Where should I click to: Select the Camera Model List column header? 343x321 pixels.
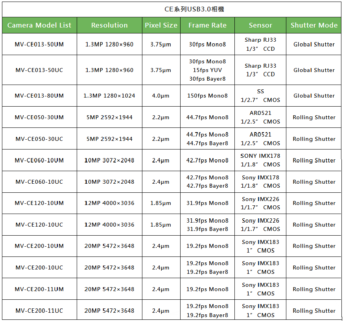pos(39,25)
